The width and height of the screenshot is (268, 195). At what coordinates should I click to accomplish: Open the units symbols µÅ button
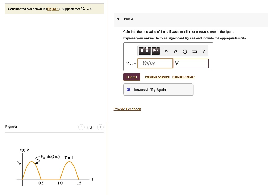tap(156, 51)
